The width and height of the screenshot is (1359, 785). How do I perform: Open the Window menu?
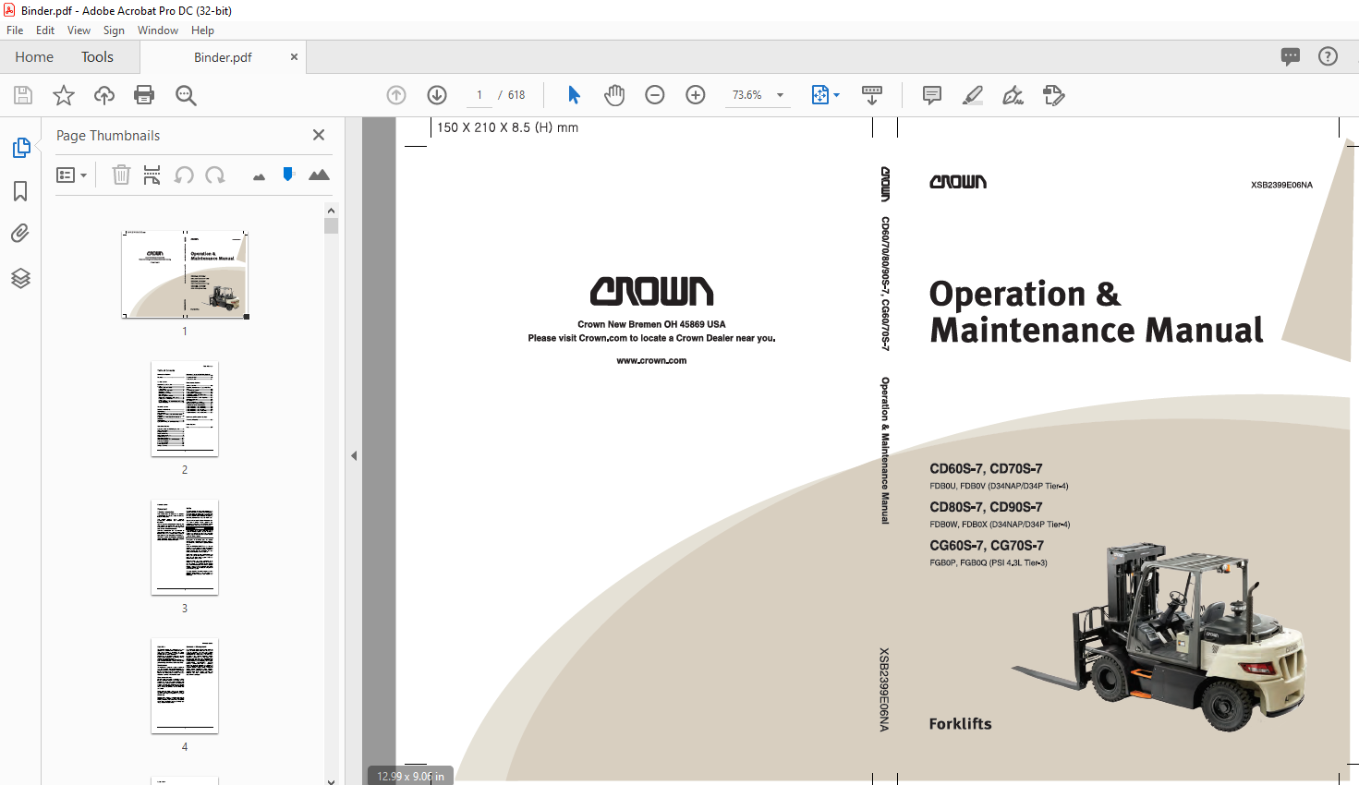coord(158,30)
